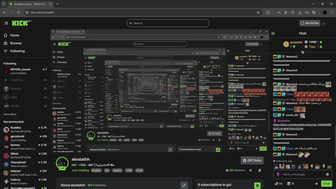This screenshot has width=336, height=189.
Task: Open the clip link in chat
Action: [x=302, y=127]
